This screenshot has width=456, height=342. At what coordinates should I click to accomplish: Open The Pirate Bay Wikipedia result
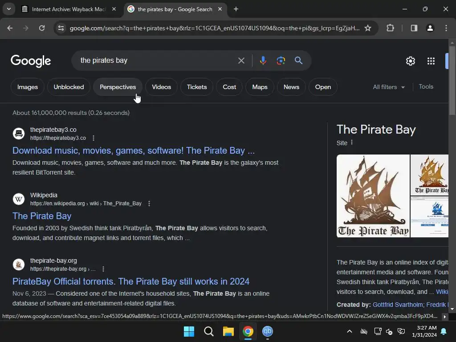click(42, 216)
